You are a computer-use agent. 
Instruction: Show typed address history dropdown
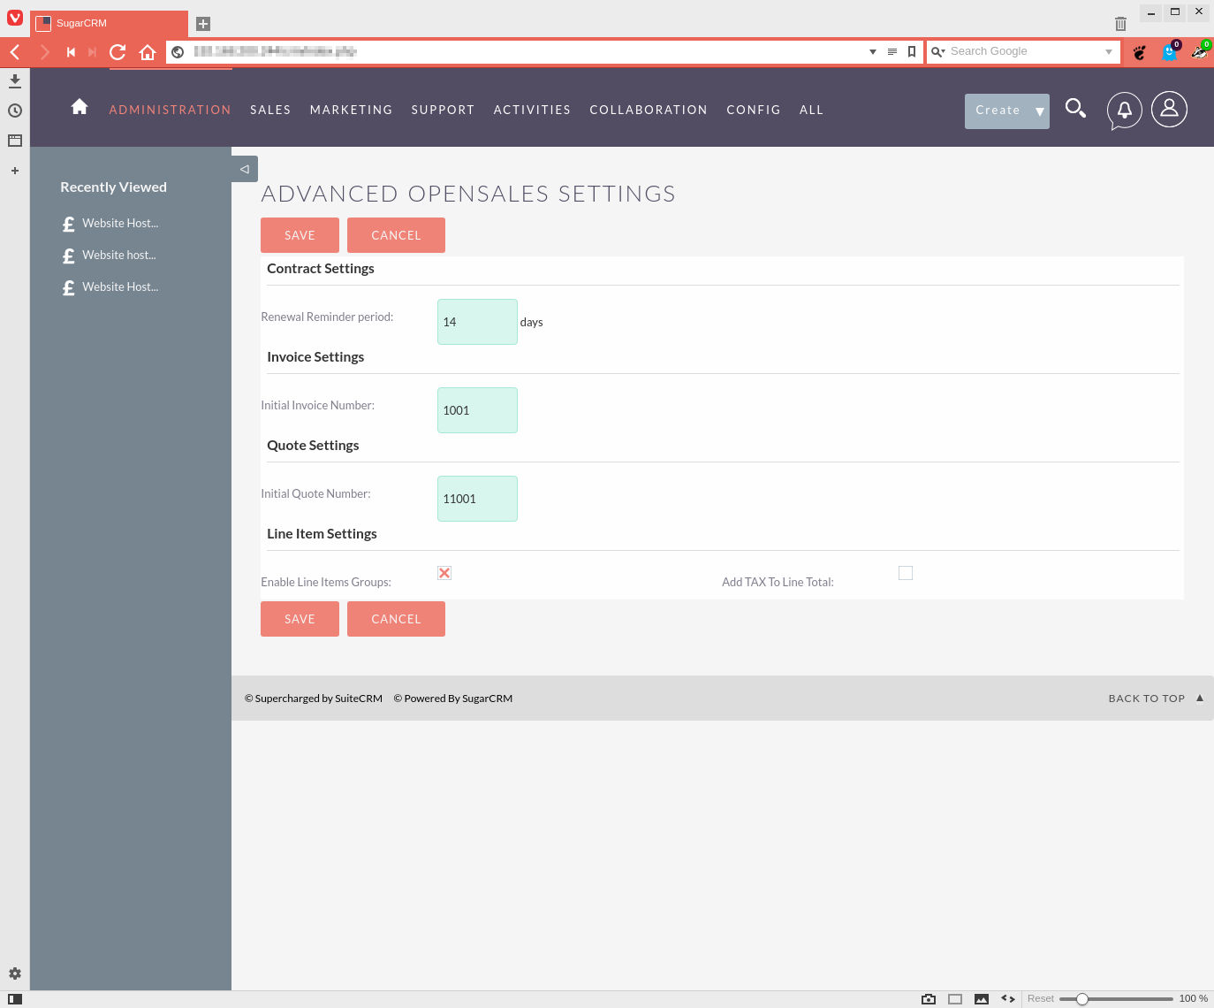873,52
